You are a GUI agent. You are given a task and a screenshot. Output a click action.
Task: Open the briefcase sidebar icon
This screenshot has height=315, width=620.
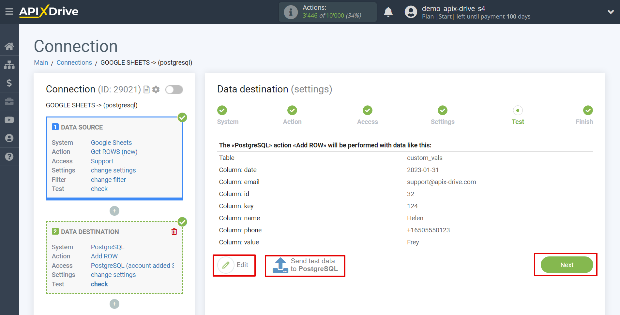(9, 102)
